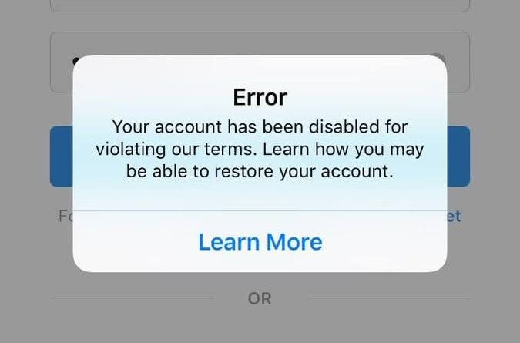
Task: Click 'violating our terms' in the message
Action: click(176, 149)
